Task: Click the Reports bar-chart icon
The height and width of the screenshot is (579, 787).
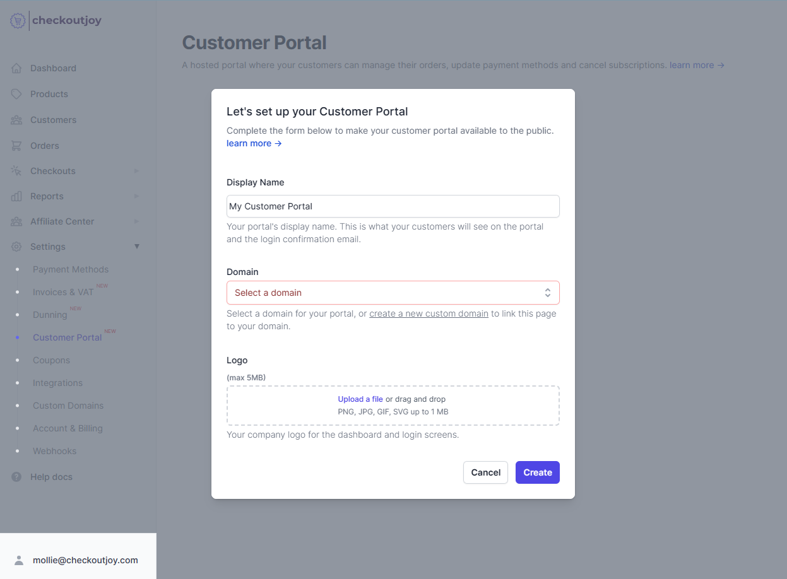Action: point(18,196)
